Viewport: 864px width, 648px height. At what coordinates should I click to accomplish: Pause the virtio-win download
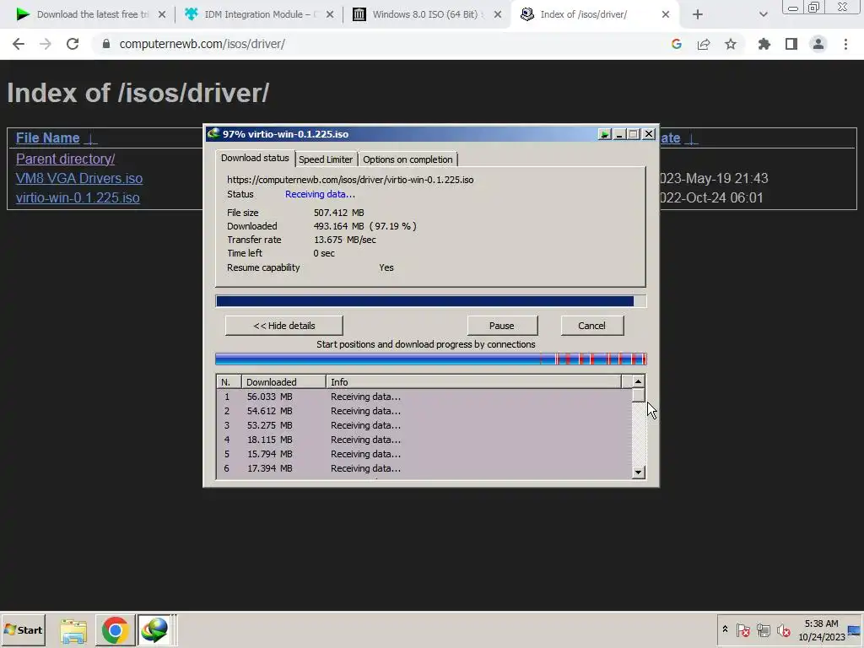click(502, 326)
